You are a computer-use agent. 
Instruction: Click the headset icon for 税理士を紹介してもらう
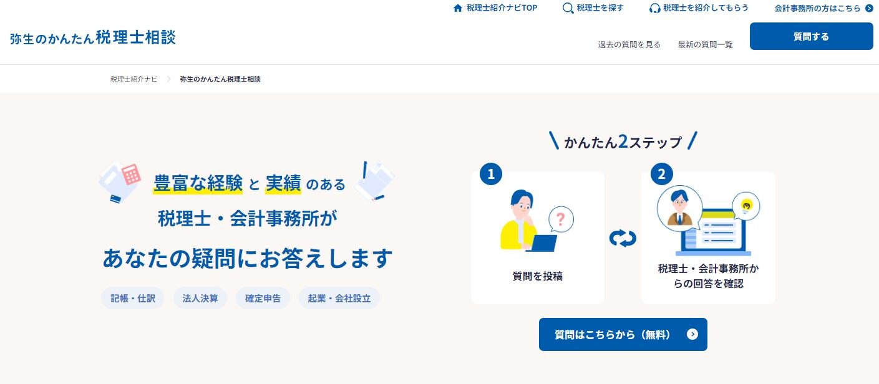(654, 8)
